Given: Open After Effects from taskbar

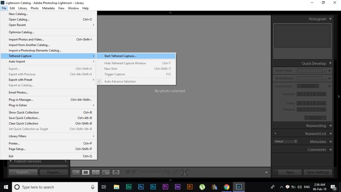Looking at the screenshot, I should pos(178,187).
